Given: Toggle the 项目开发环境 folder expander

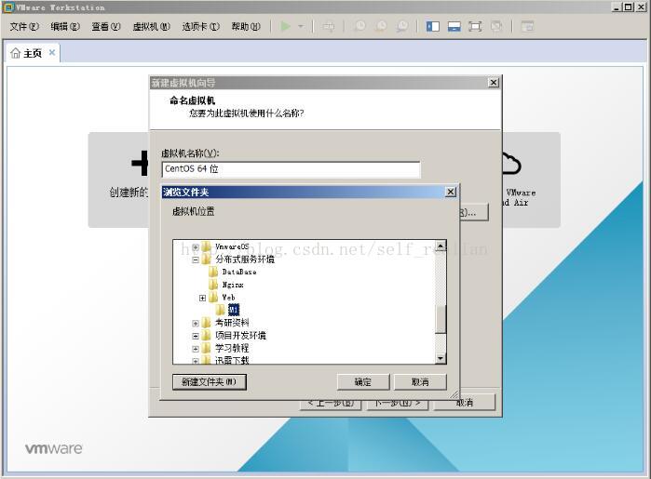Looking at the screenshot, I should [x=196, y=336].
